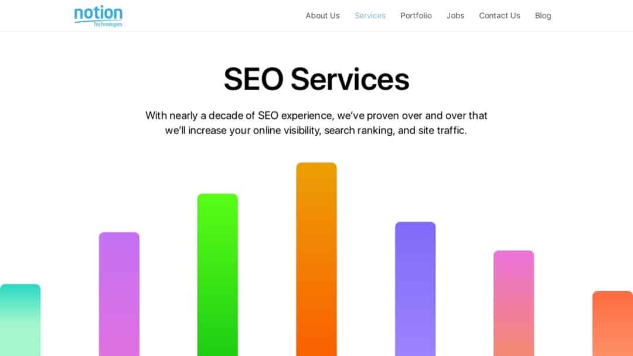Navigate to Contact Us
The image size is (633, 356).
pos(499,16)
